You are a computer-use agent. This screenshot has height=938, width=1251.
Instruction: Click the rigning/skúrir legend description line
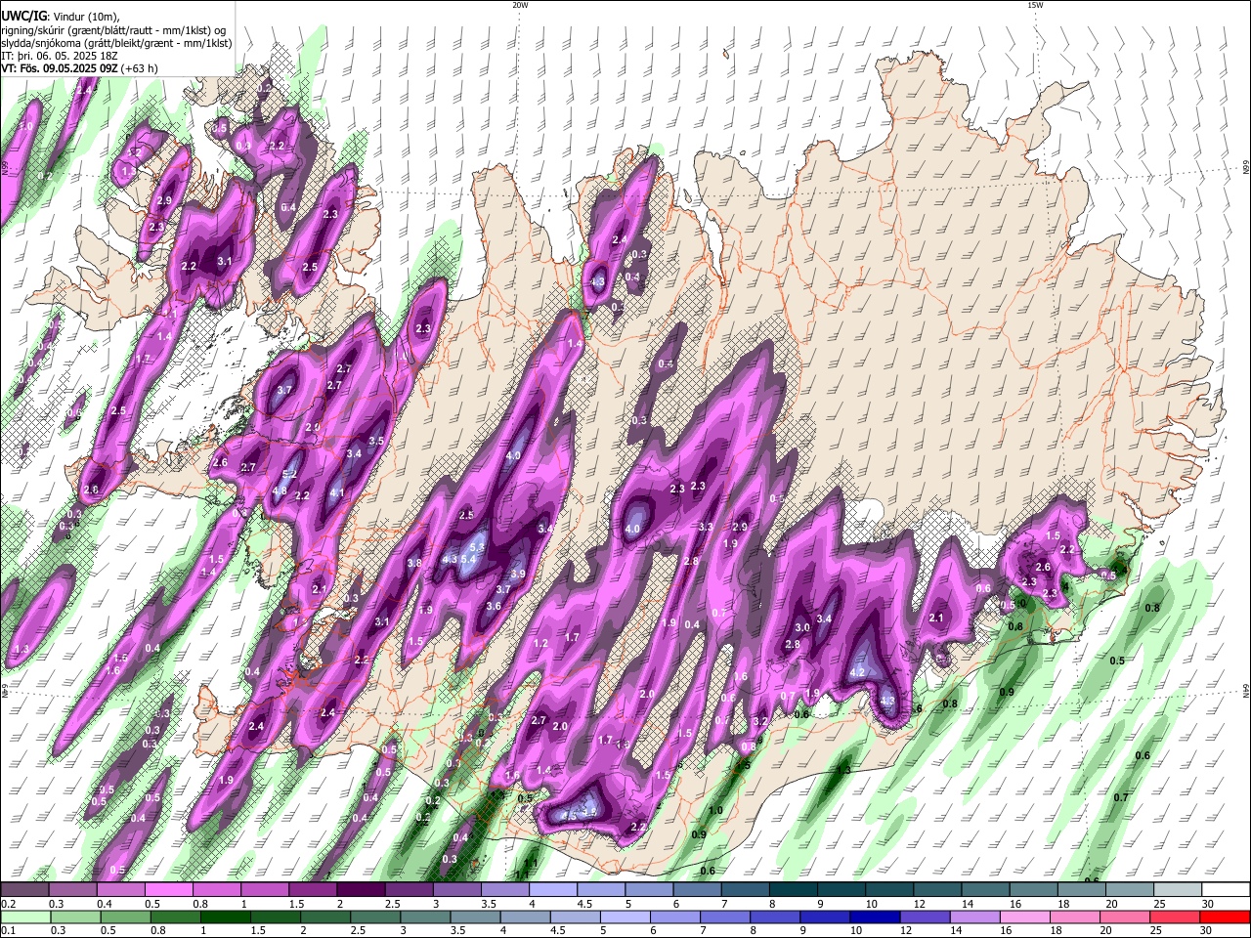[115, 30]
